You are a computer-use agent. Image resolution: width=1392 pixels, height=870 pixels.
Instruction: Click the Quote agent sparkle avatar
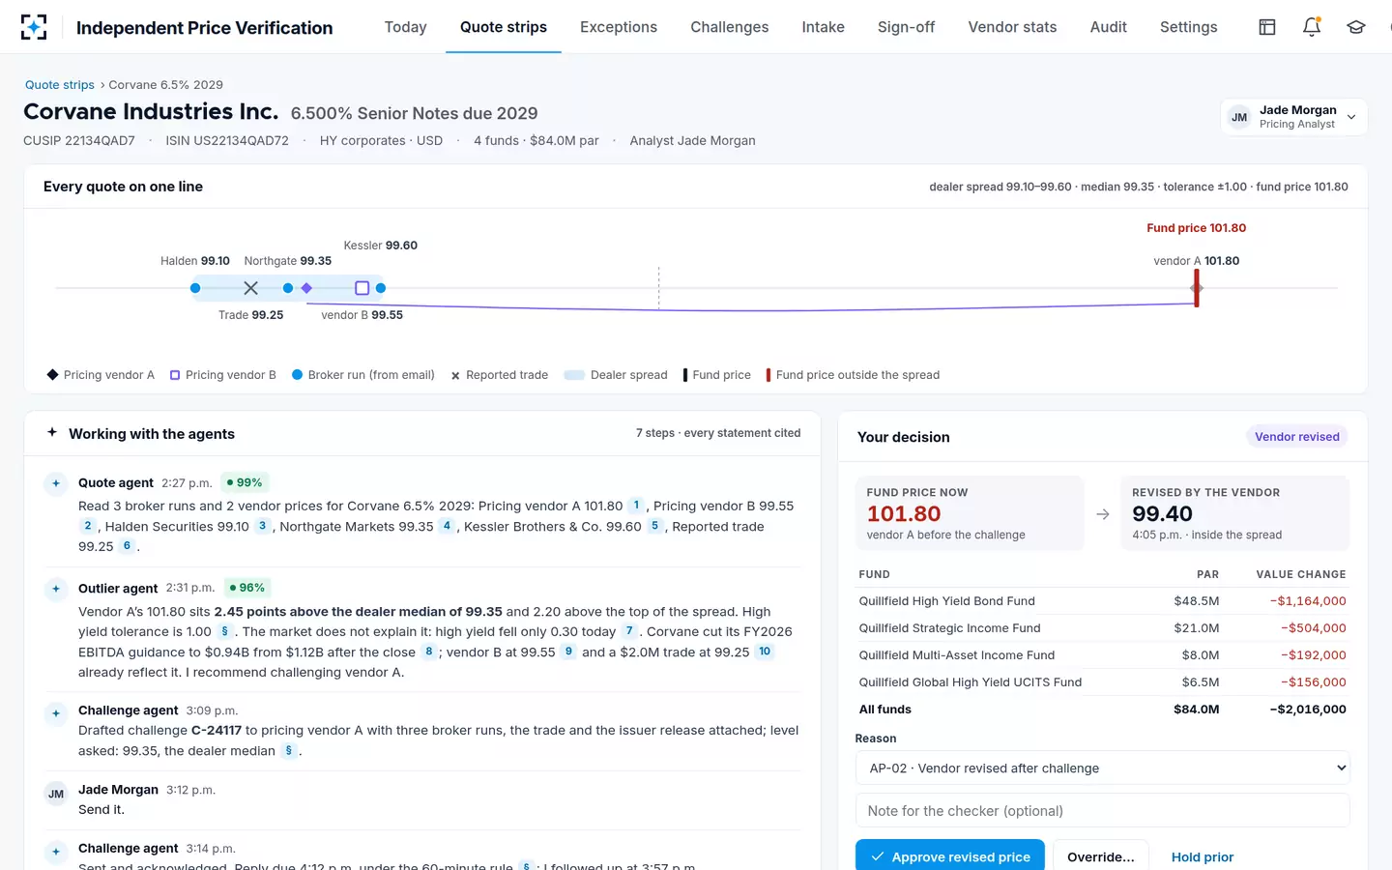click(56, 483)
